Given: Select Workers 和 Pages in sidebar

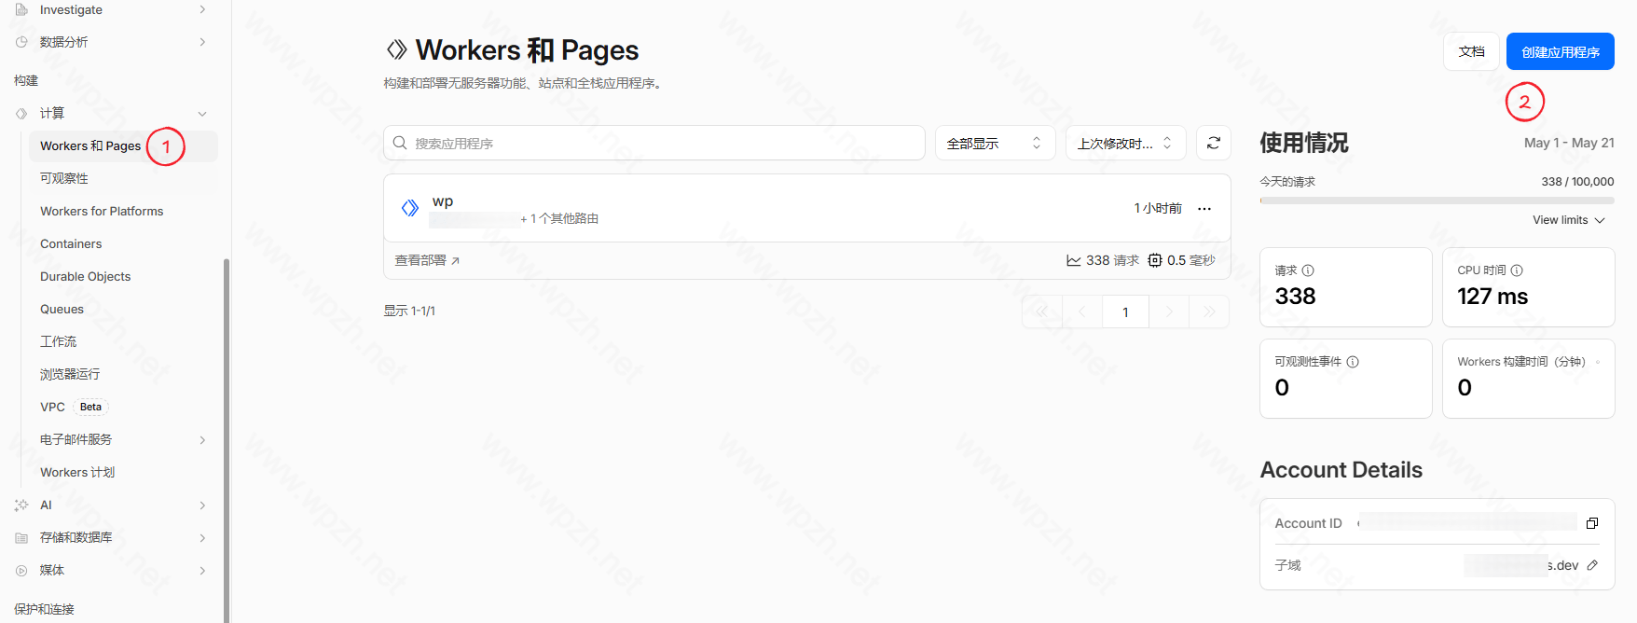Looking at the screenshot, I should tap(123, 146).
